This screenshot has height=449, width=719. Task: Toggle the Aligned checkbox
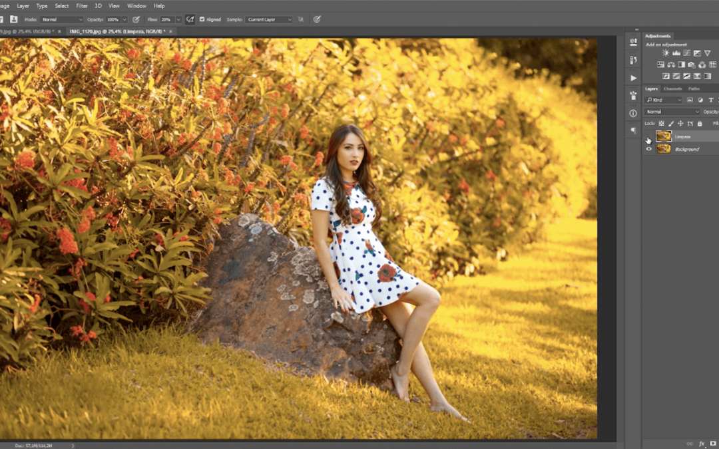202,20
